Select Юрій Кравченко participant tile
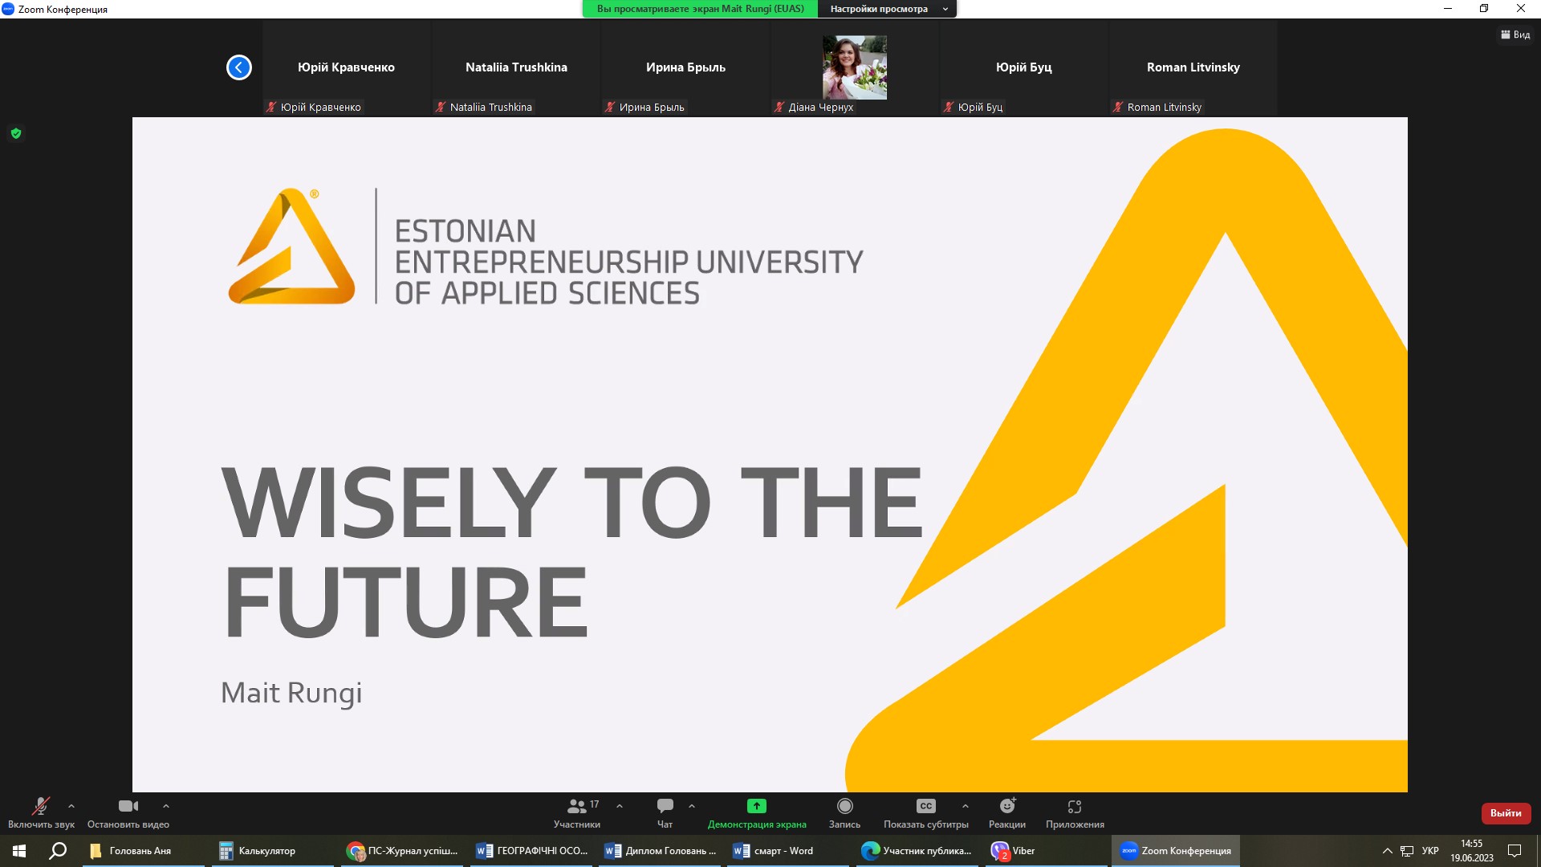 coord(346,67)
